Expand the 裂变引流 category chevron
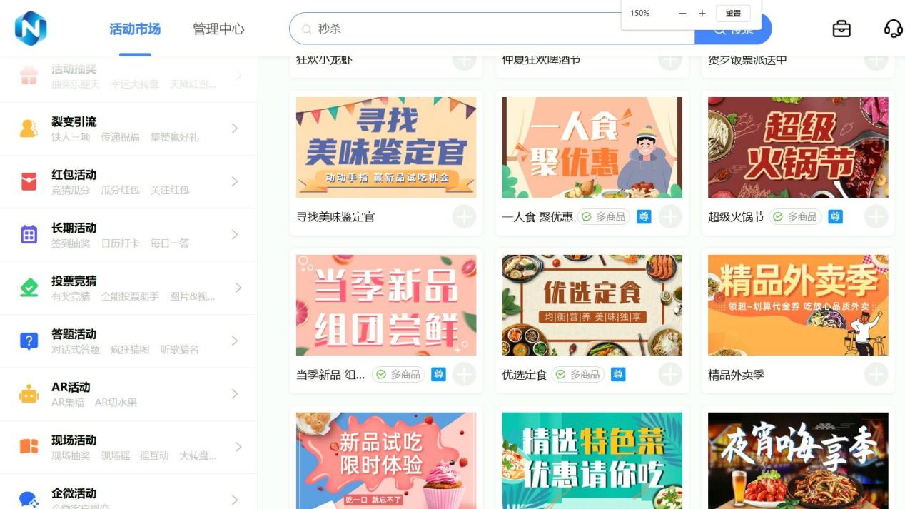905x509 pixels. pos(235,128)
